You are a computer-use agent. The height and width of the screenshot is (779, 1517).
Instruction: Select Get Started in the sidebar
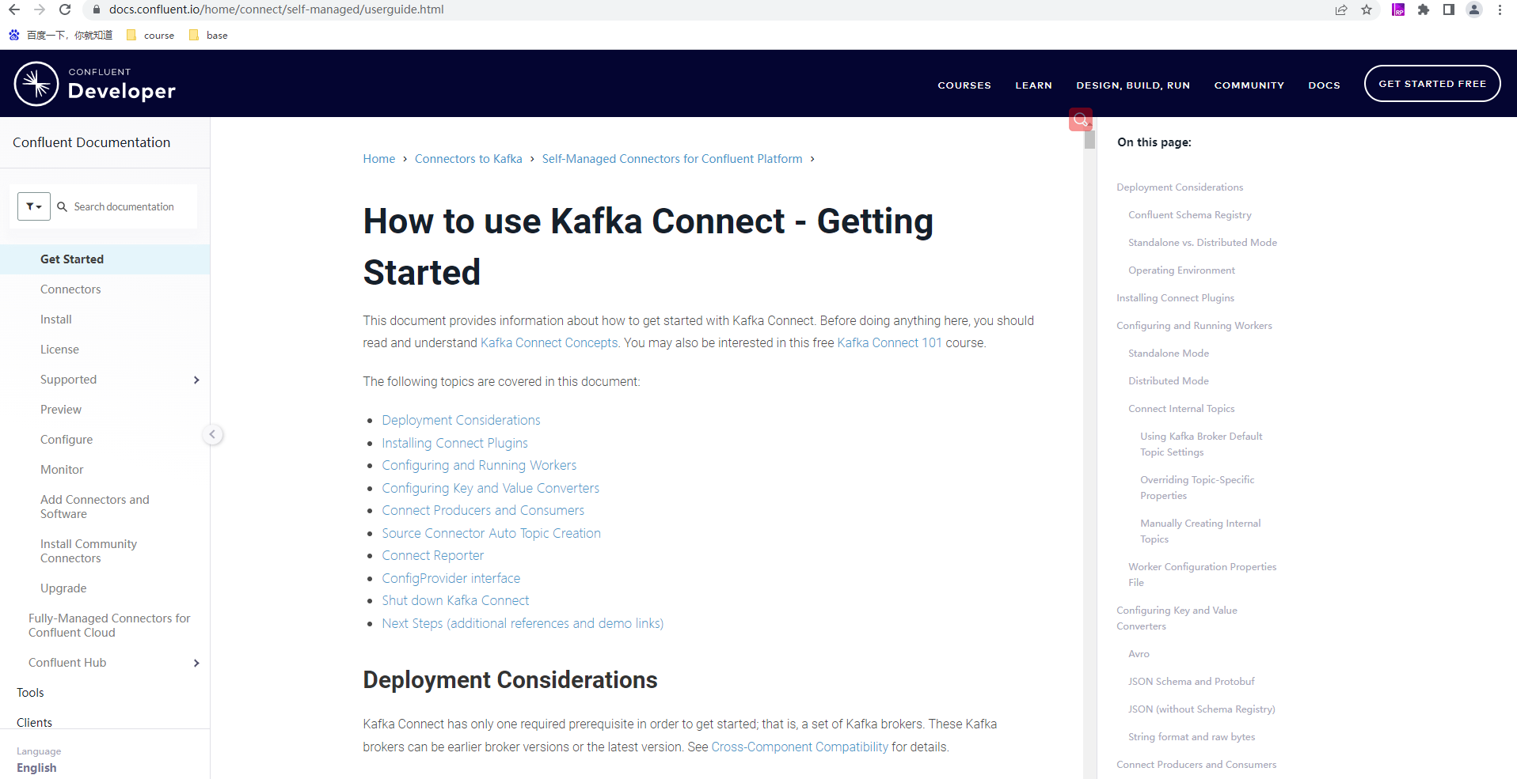pyautogui.click(x=105, y=259)
